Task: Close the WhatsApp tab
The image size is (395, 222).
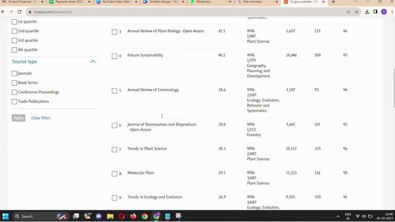Action: (x=230, y=2)
